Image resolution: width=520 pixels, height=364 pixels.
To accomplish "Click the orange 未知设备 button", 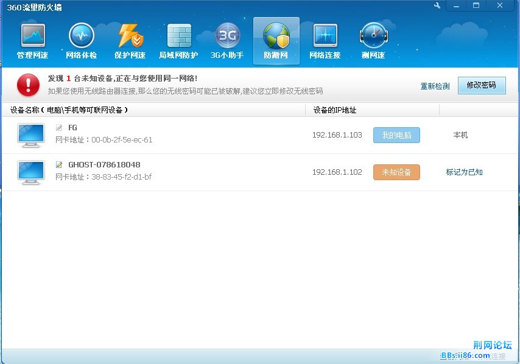I will pos(396,172).
